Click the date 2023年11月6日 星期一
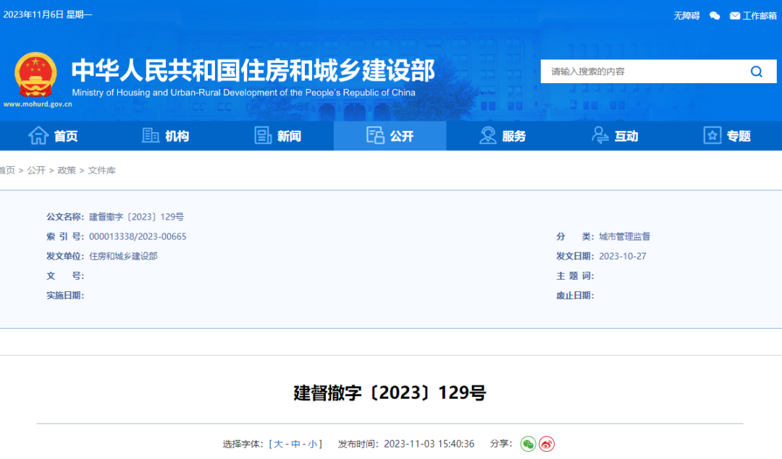The image size is (782, 459). tap(48, 14)
